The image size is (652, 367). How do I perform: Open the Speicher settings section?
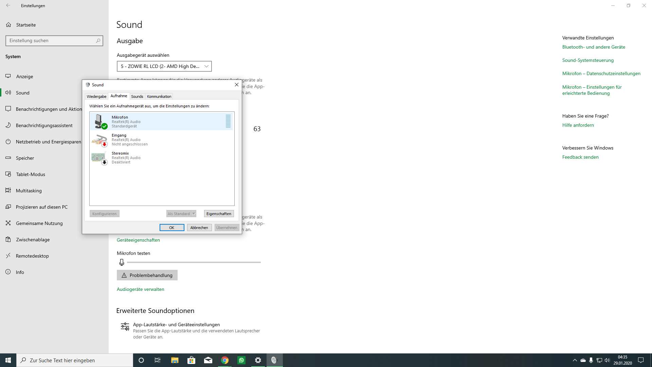pyautogui.click(x=25, y=158)
